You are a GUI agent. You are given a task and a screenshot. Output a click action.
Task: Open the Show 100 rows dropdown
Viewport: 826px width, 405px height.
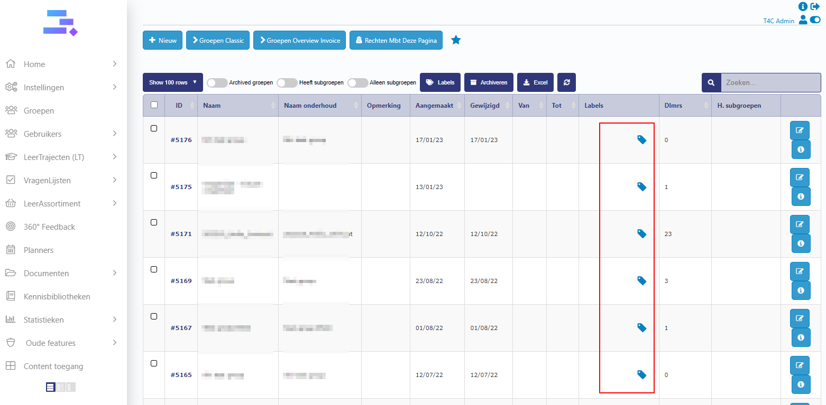pos(172,82)
